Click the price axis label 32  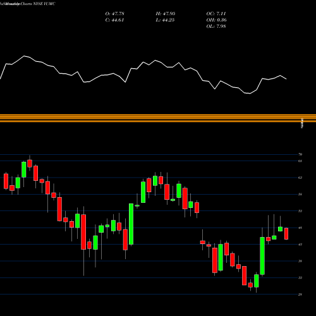(x=300, y=277)
